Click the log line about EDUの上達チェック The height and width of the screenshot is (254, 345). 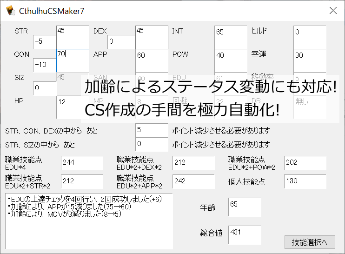coord(85,199)
